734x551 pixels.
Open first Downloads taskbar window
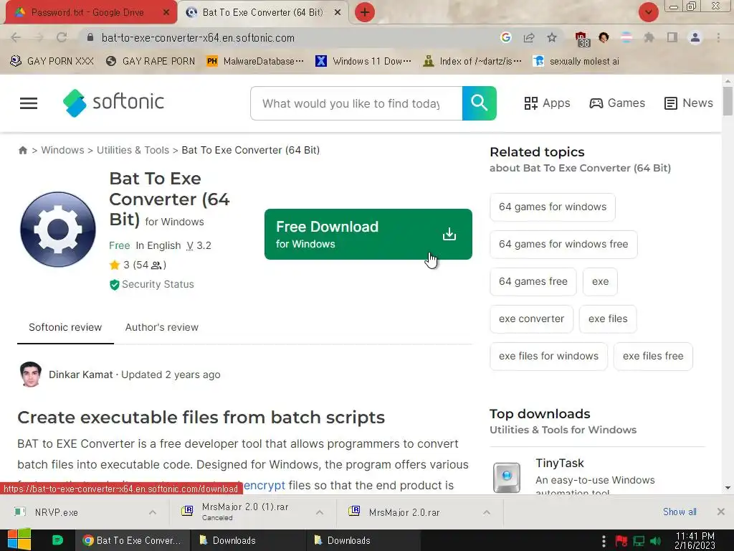tap(247, 540)
